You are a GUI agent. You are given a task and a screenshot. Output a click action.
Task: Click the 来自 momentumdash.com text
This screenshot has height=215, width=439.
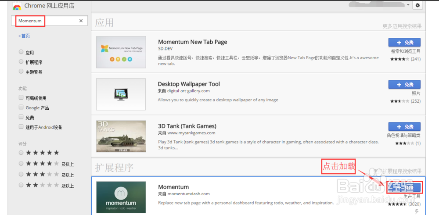pos(184,194)
